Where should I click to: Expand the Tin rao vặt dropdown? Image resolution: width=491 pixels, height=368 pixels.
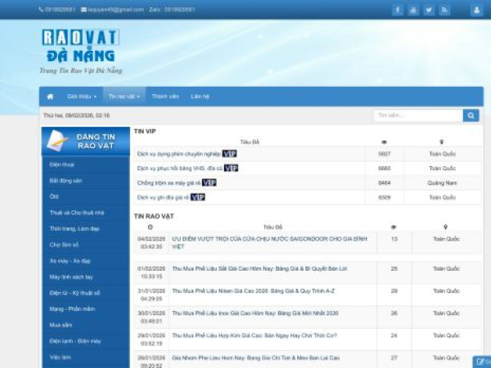tap(124, 96)
